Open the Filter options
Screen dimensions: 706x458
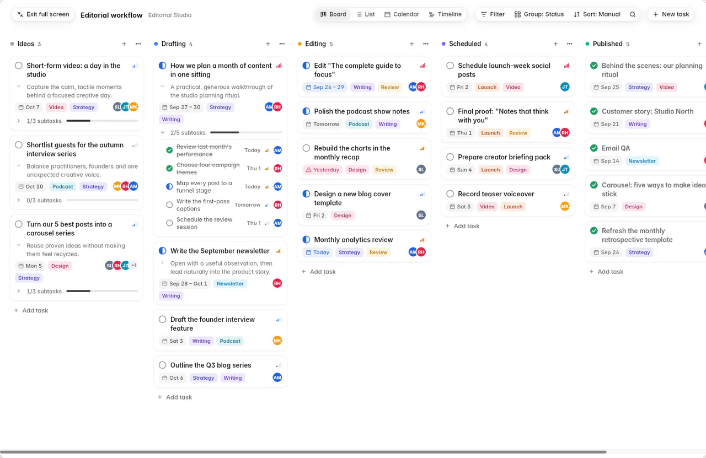[493, 14]
